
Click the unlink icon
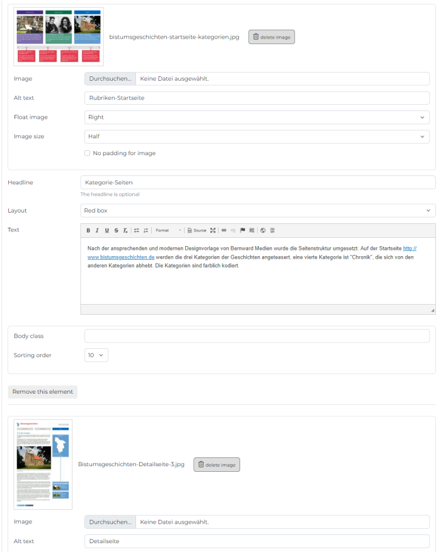pyautogui.click(x=233, y=230)
